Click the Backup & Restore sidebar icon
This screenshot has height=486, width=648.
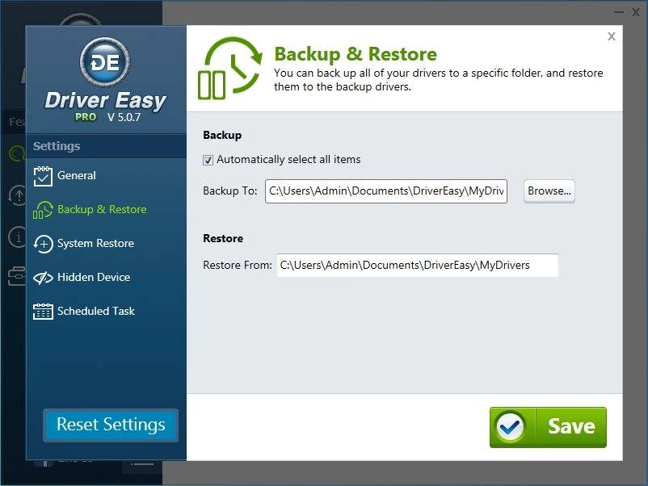[43, 210]
